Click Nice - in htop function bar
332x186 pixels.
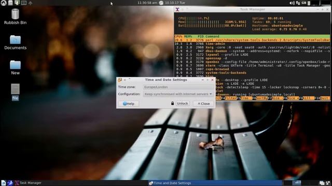[x=278, y=98]
